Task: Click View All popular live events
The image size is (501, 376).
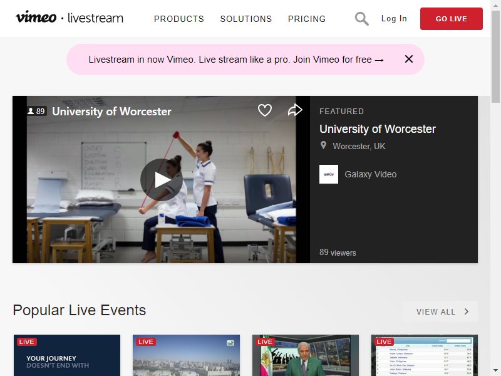Action: [440, 311]
